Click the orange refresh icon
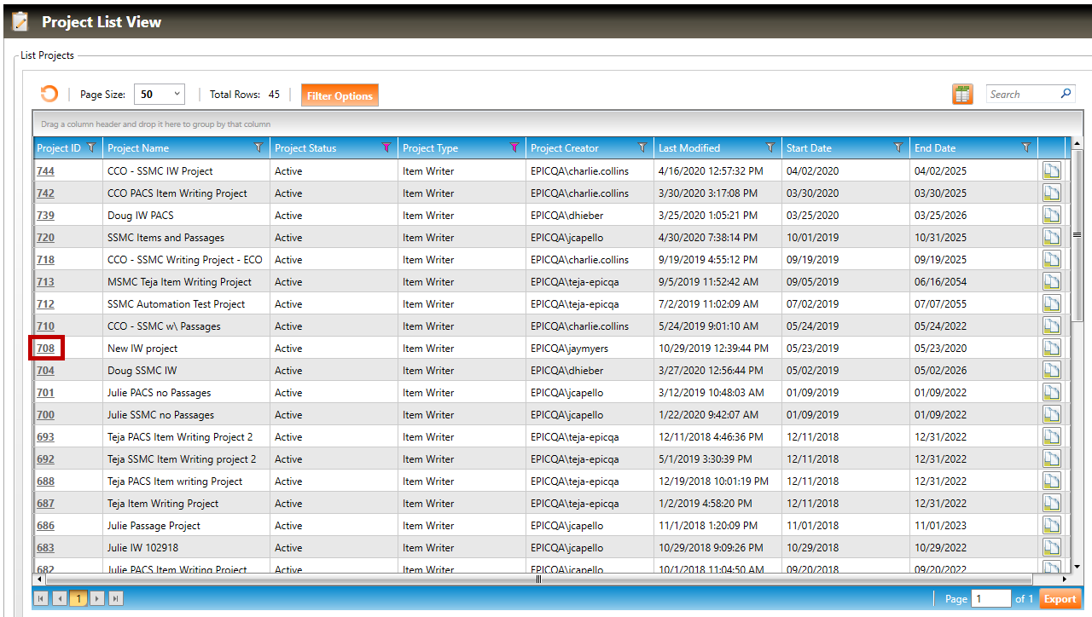This screenshot has height=617, width=1092. point(49,95)
